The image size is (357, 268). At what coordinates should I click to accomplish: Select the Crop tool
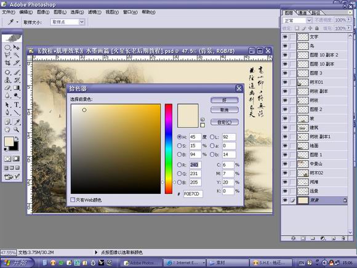7,63
